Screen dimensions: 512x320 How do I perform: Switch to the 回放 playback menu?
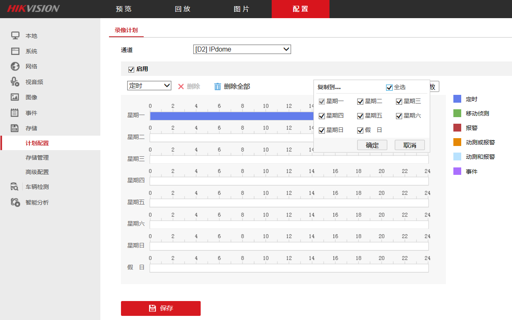[x=183, y=9]
